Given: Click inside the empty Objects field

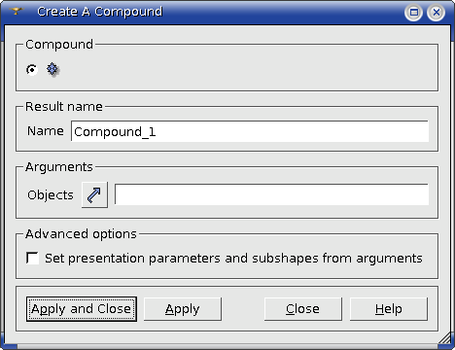Looking at the screenshot, I should [271, 194].
